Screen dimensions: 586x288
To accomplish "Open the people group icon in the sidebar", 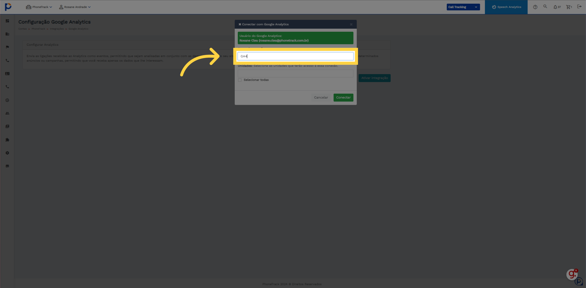I will tap(7, 113).
